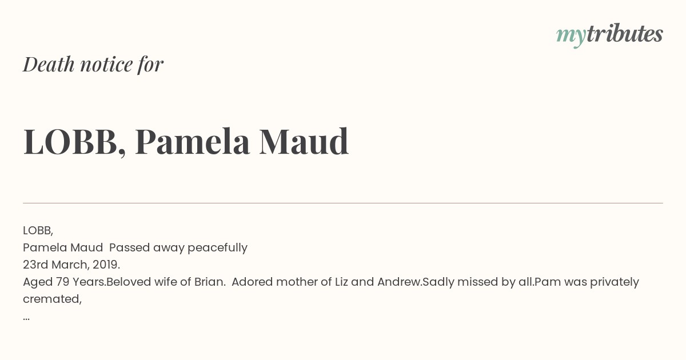Click 'Adored mother of Liz and Andrew' text

coord(327,282)
